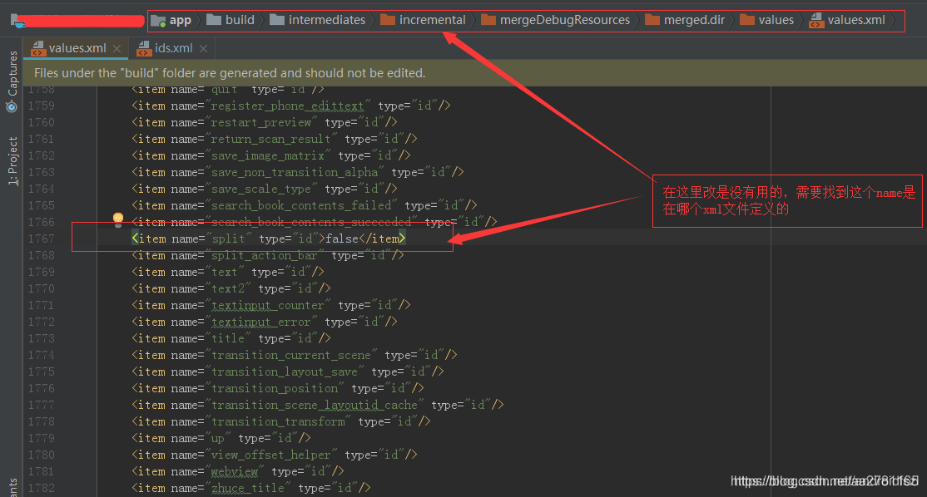This screenshot has width=927, height=497.
Task: Open the build folder breadcrumb
Action: click(231, 20)
